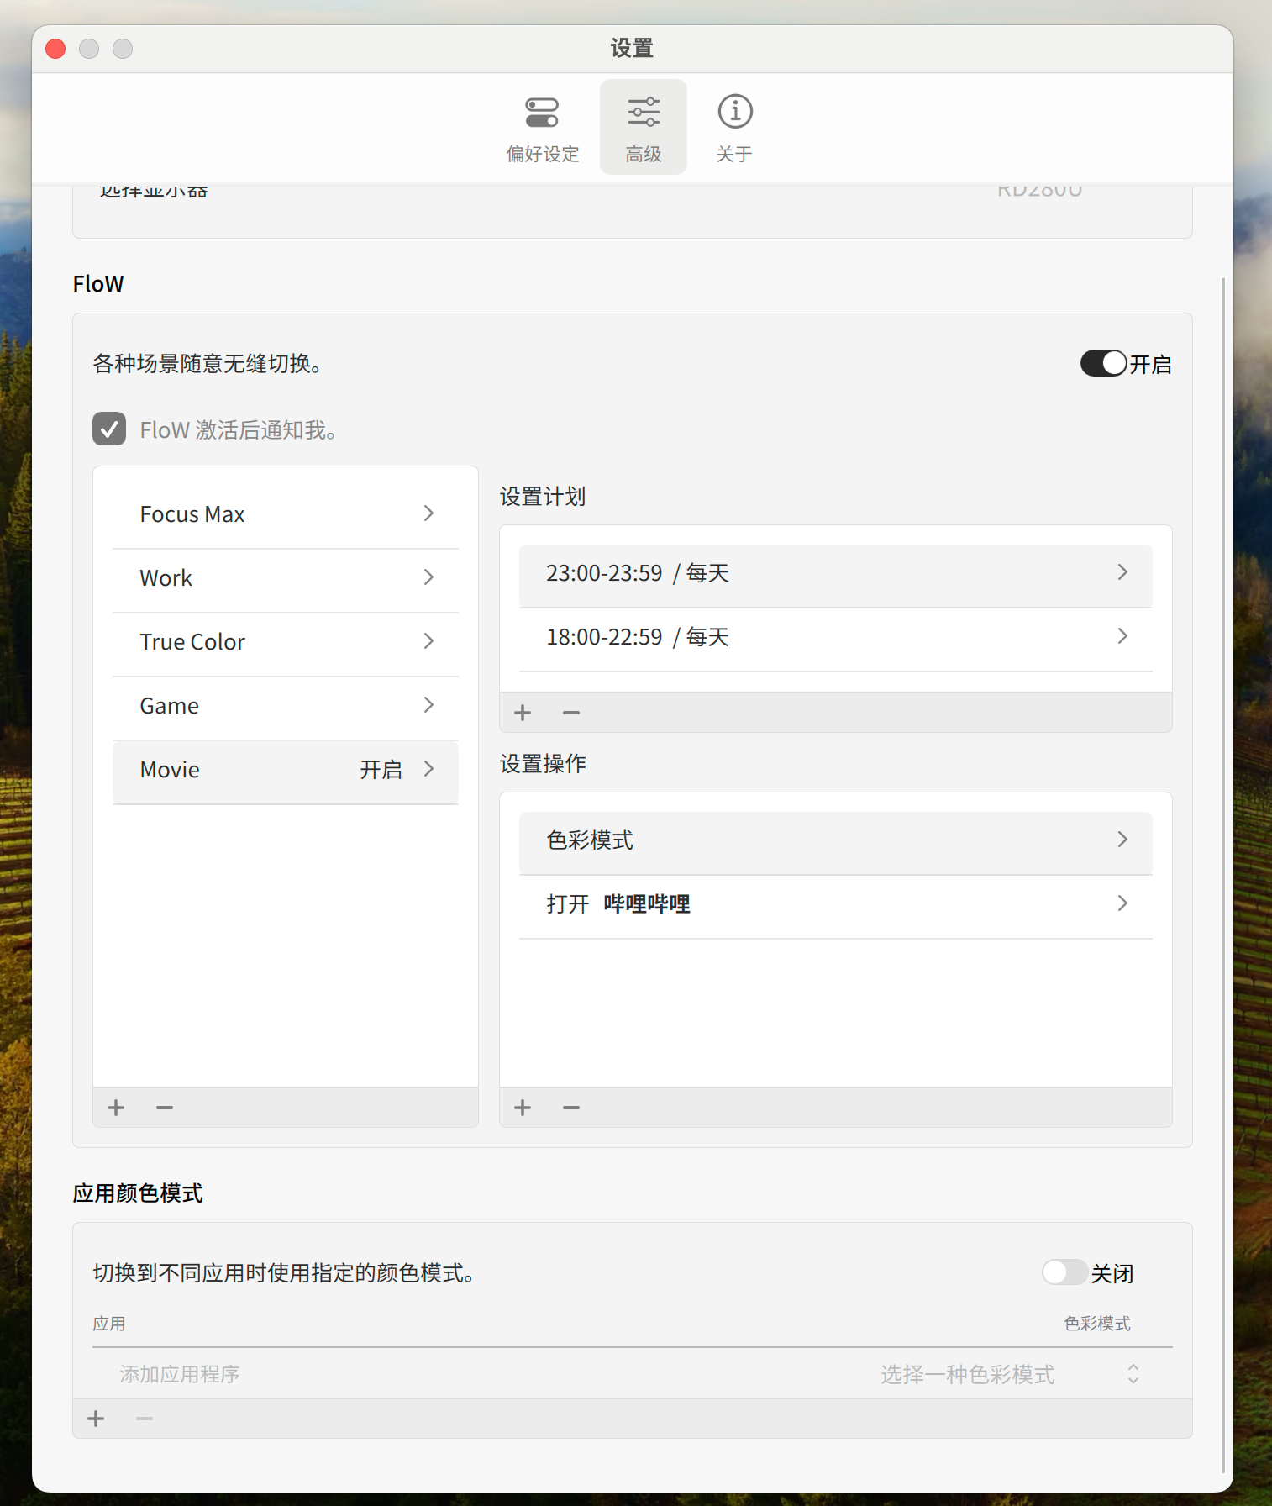Screen dimensions: 1272x1506
Task: Add a schedule under 设置计划
Action: click(523, 713)
